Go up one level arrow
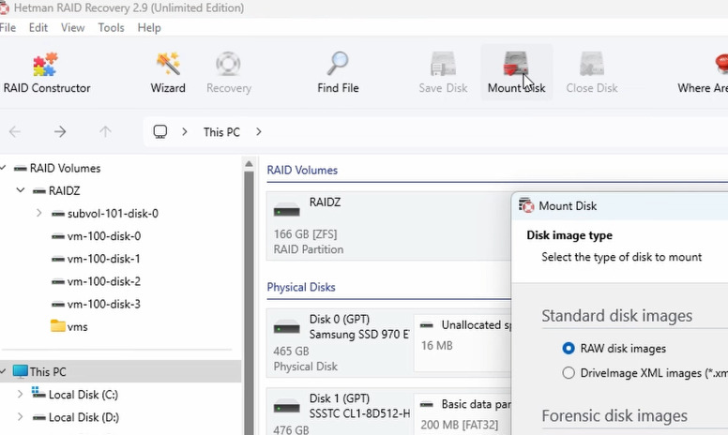Screen dimensions: 728x435 pos(105,132)
